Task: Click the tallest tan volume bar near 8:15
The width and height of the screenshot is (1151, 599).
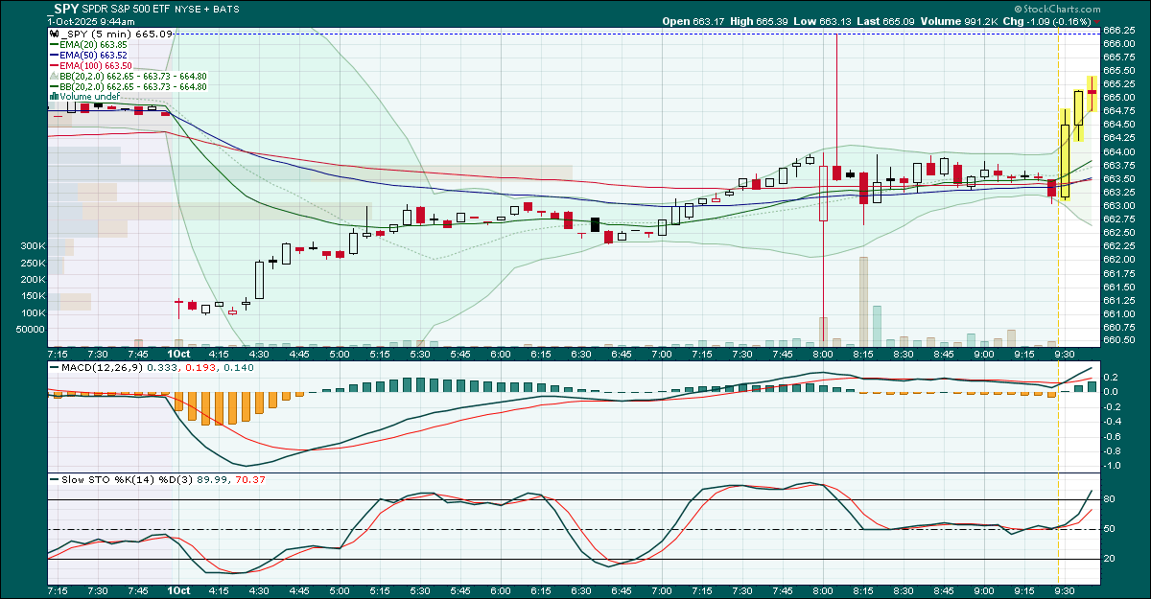Action: point(863,301)
